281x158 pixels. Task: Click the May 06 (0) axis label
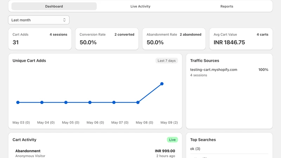(95, 123)
